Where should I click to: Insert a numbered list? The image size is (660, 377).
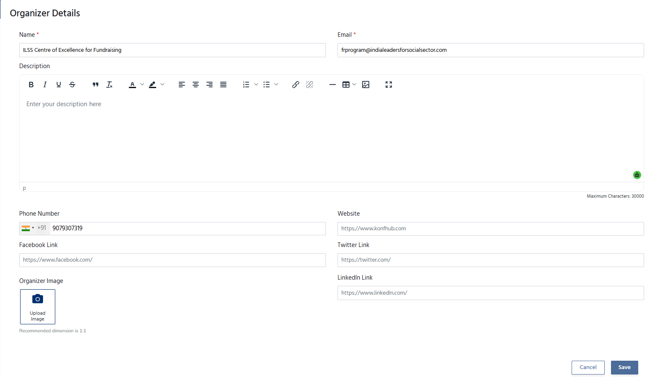(x=246, y=84)
